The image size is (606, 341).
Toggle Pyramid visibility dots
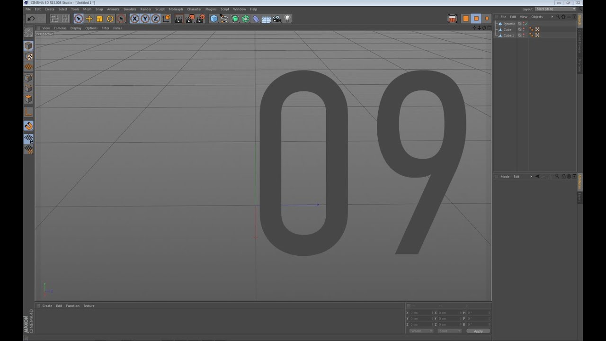pyautogui.click(x=523, y=24)
